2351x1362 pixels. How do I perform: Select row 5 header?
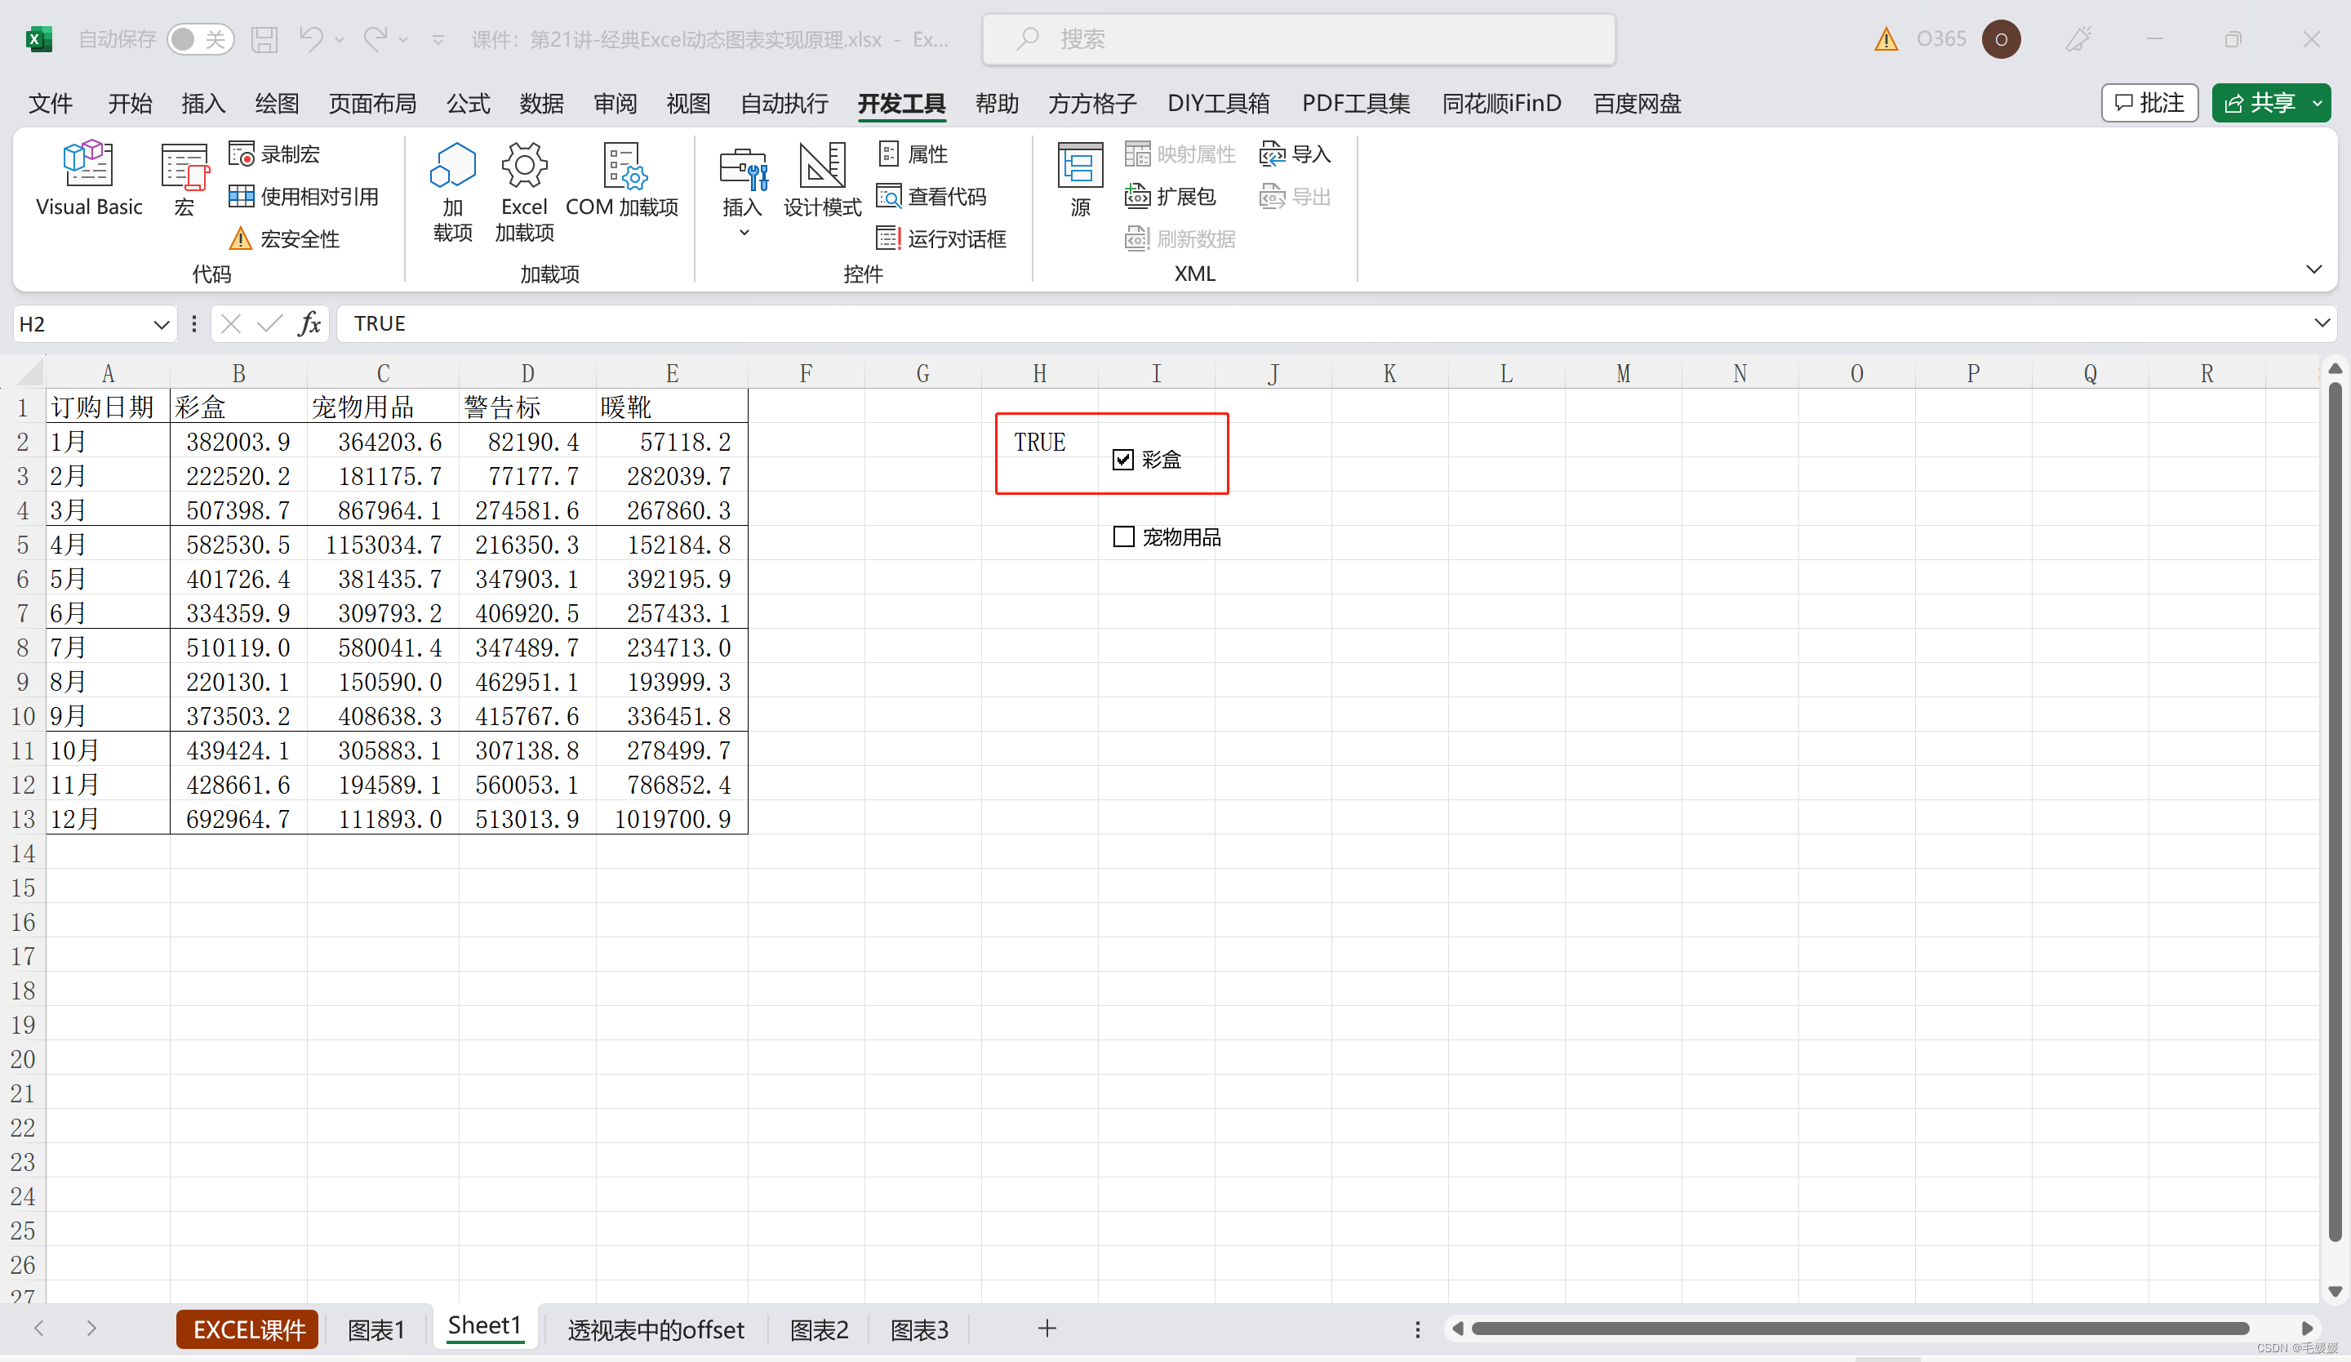pyautogui.click(x=22, y=545)
